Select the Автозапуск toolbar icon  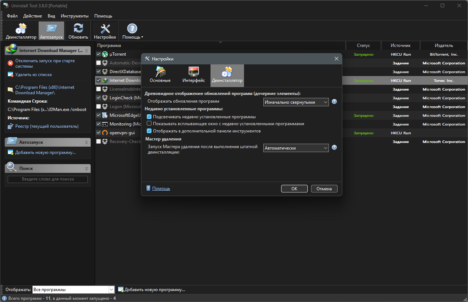pos(51,29)
